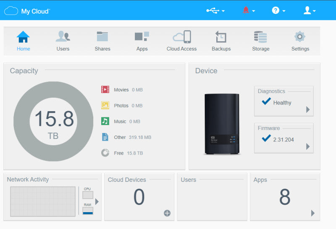Open the red alert bell notifications

[x=246, y=10]
